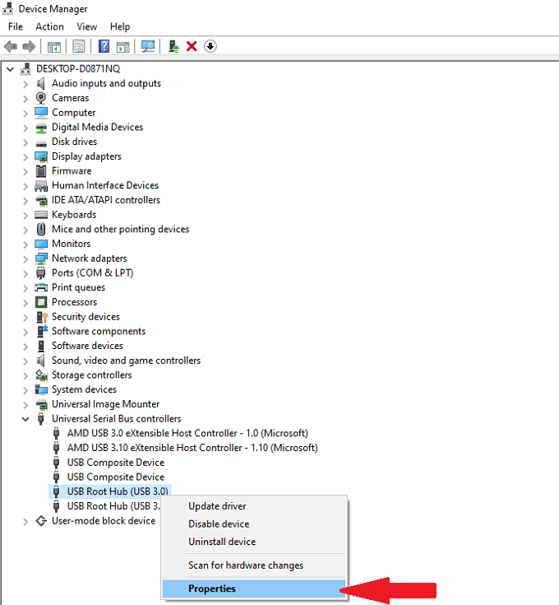The image size is (559, 605).
Task: Collapse Universal Serial Bus controllers
Action: pyautogui.click(x=25, y=419)
